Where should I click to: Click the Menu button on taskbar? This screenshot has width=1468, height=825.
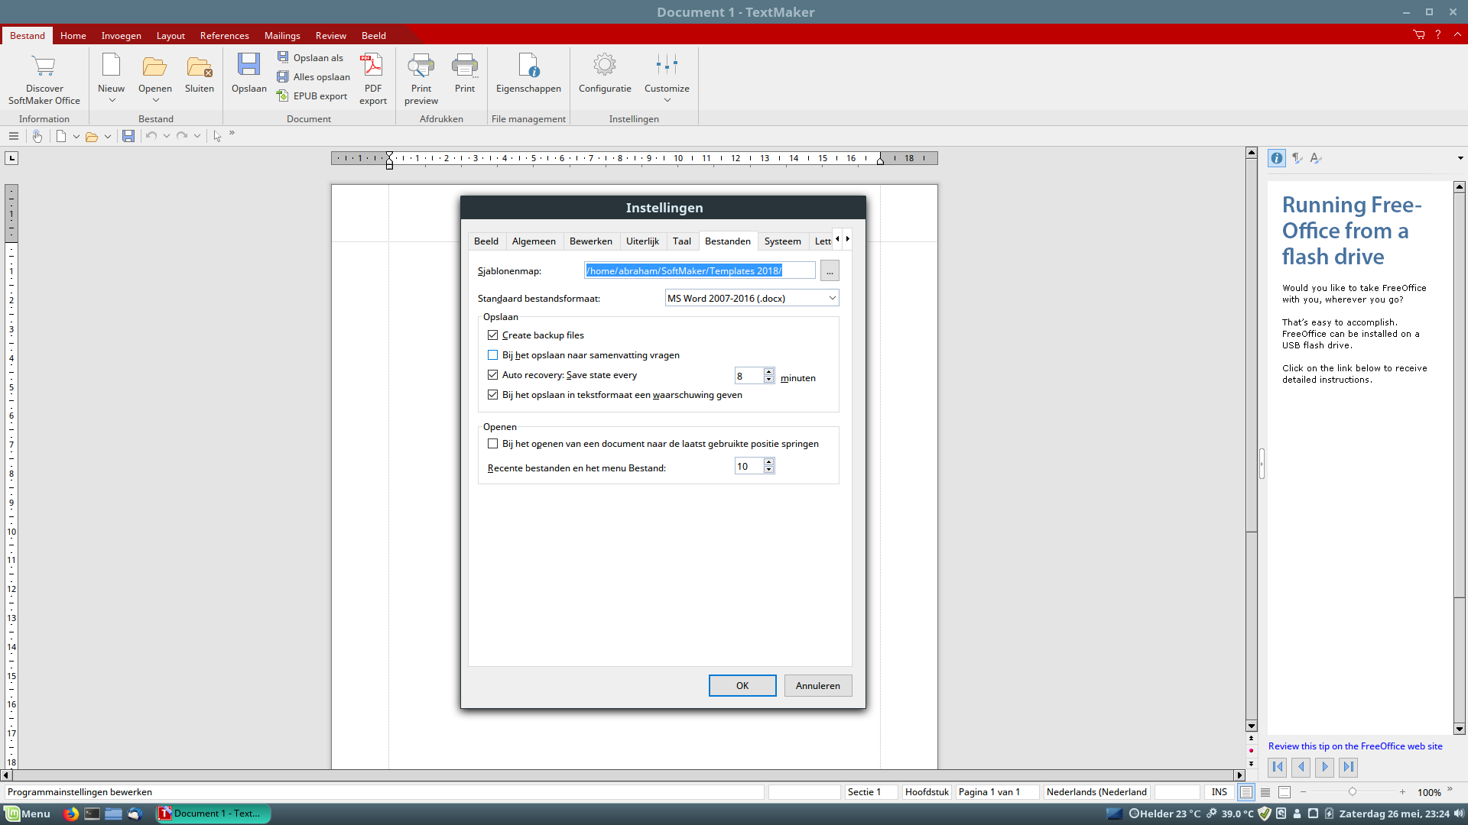click(x=28, y=814)
